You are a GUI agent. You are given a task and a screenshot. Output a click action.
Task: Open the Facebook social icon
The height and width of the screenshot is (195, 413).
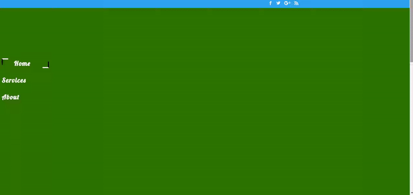(270, 3)
